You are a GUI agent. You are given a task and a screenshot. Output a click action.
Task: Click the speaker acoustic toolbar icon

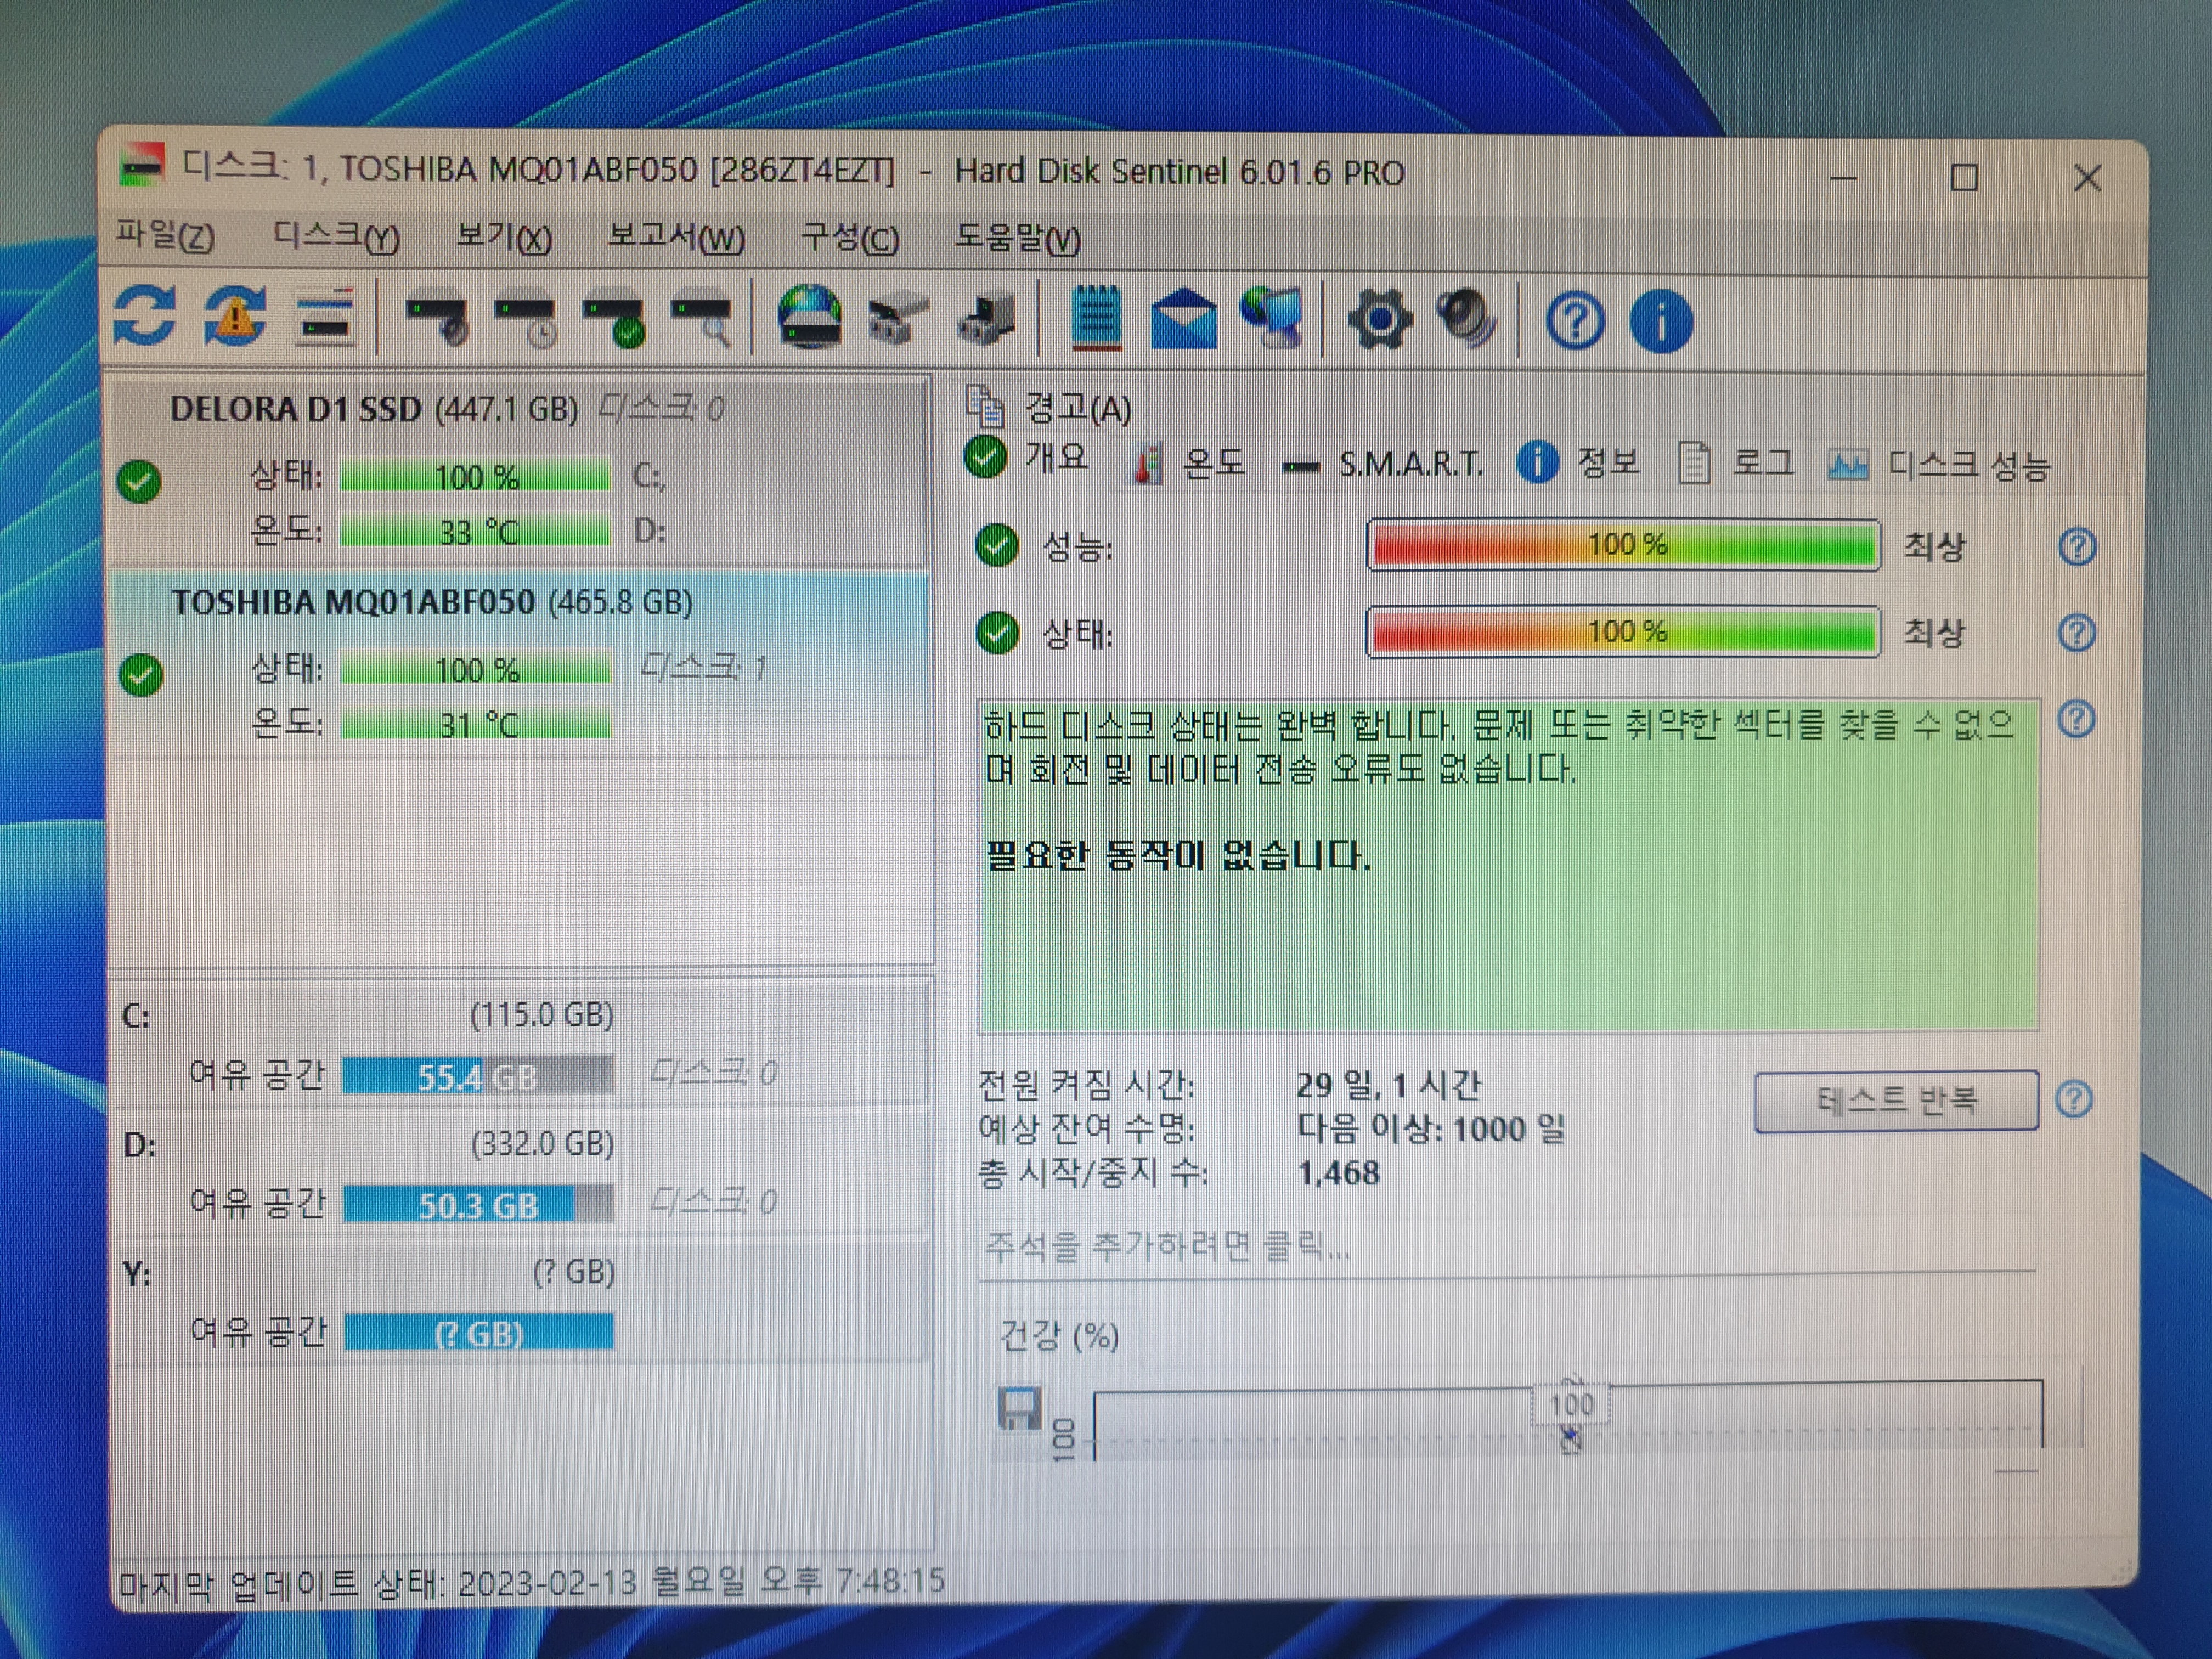[1466, 319]
